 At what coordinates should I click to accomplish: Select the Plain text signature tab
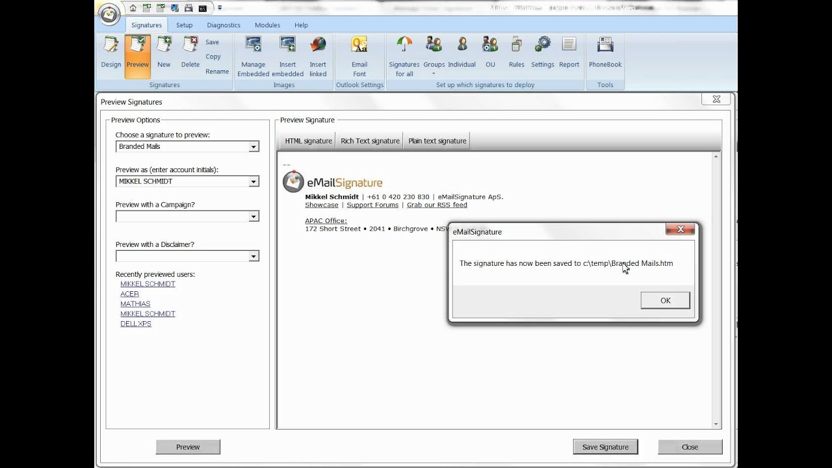point(437,141)
